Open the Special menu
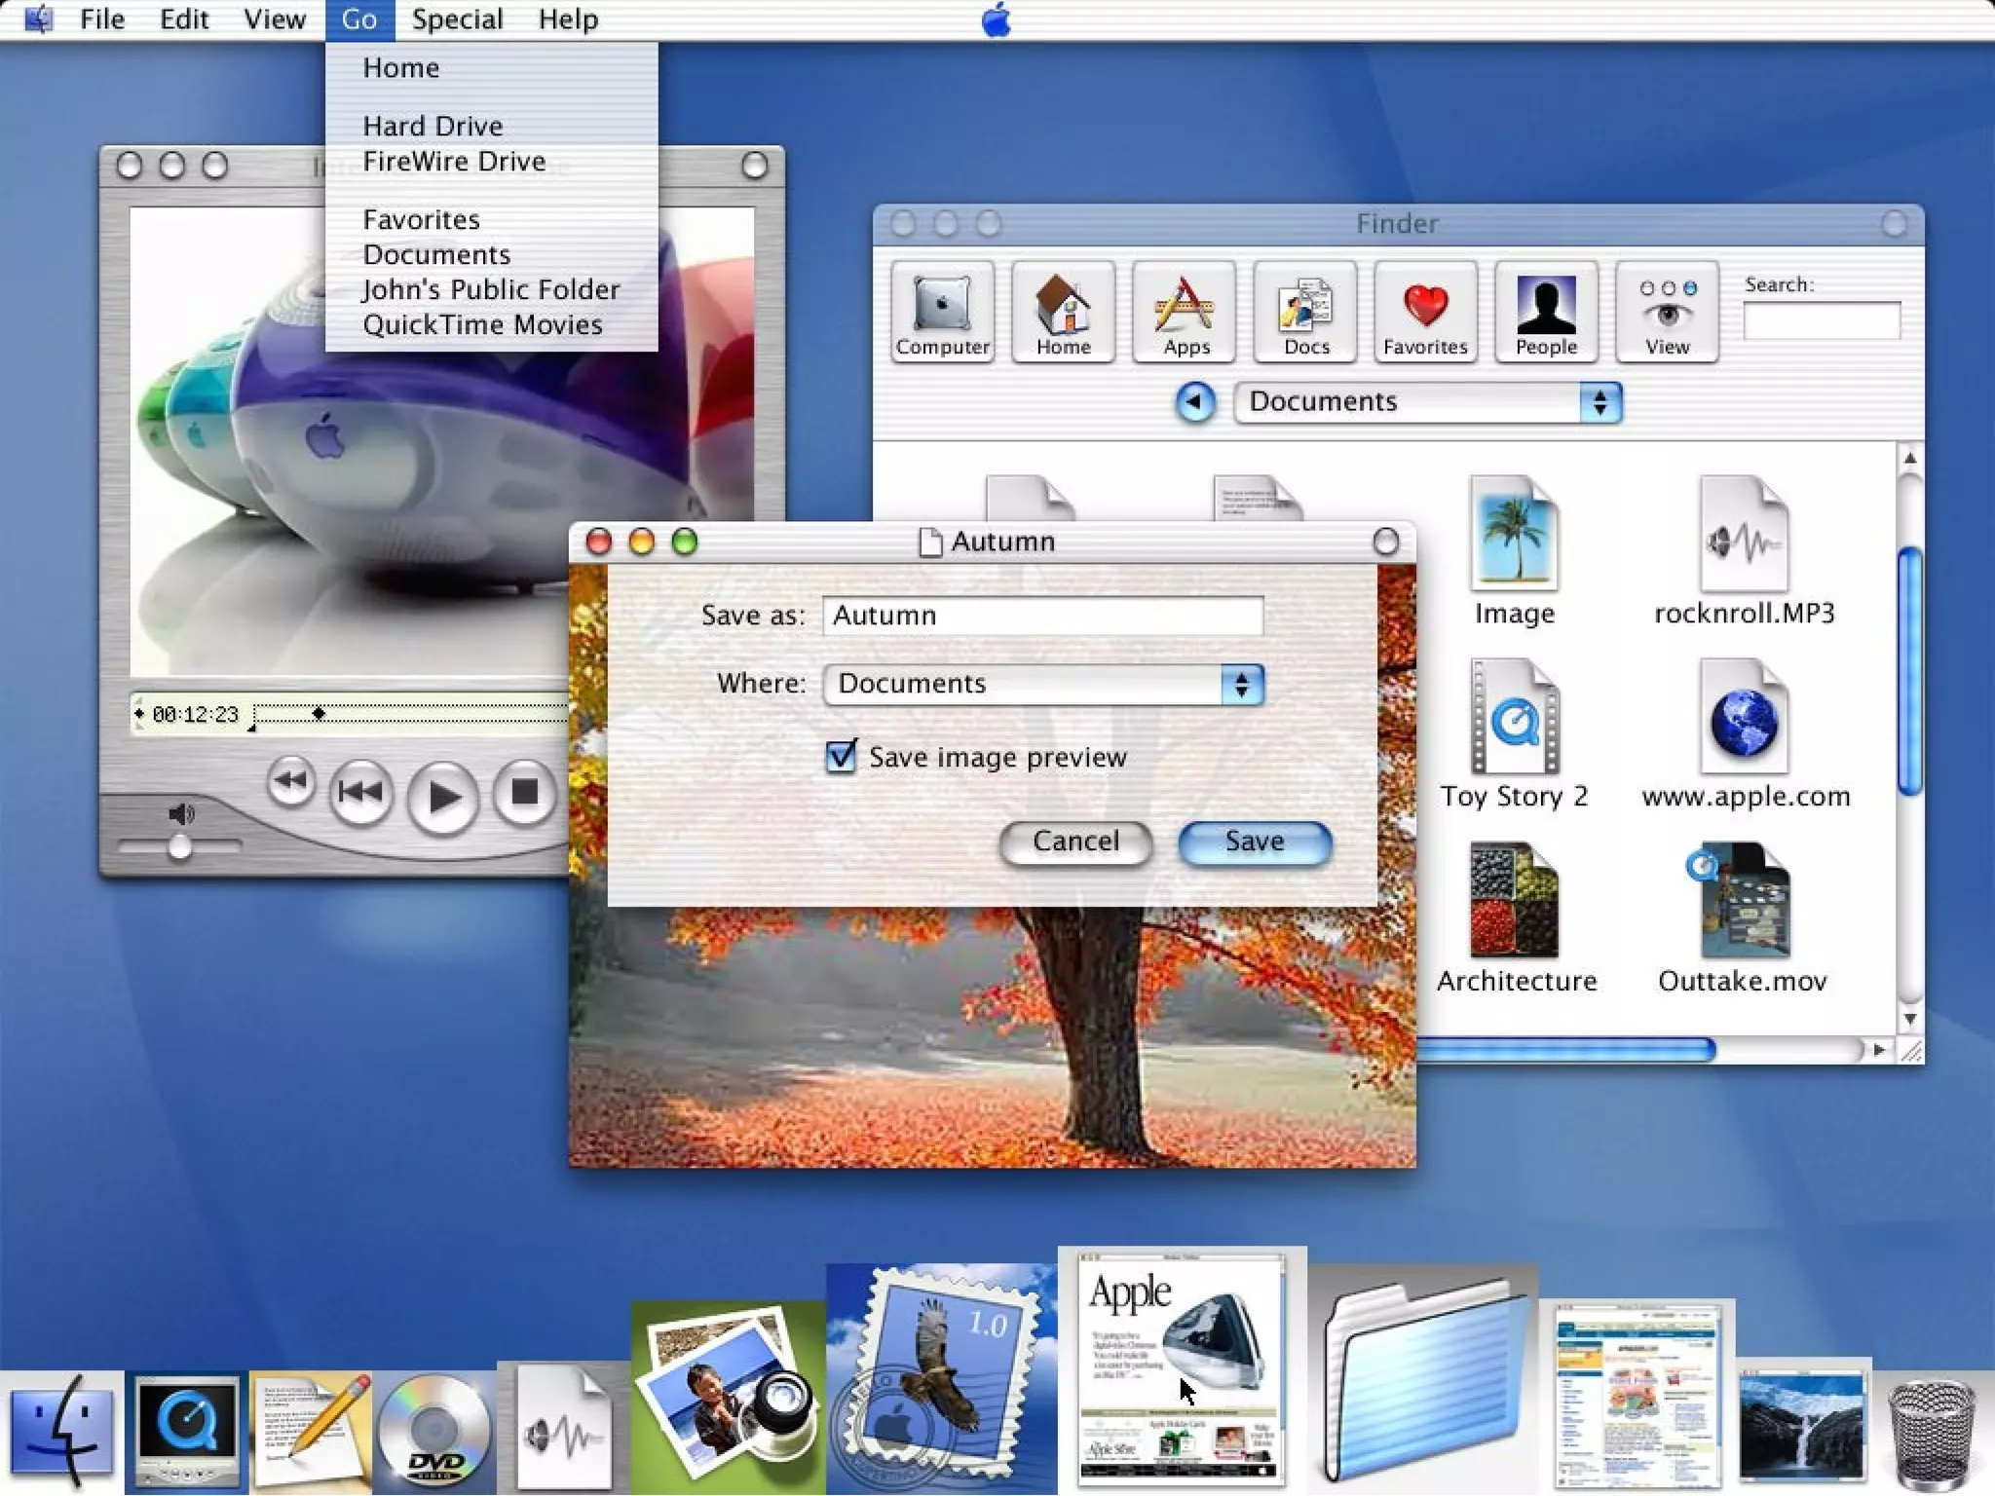The width and height of the screenshot is (1995, 1496). [457, 19]
